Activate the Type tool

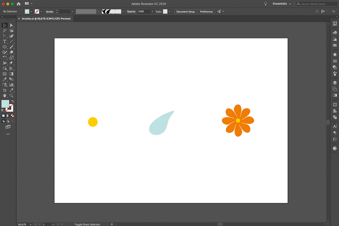click(x=5, y=42)
